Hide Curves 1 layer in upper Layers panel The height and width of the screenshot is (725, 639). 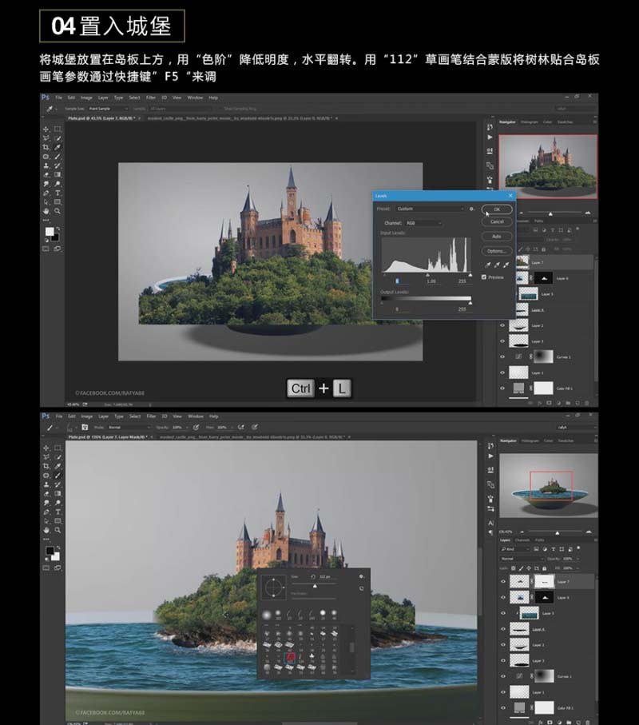[502, 357]
